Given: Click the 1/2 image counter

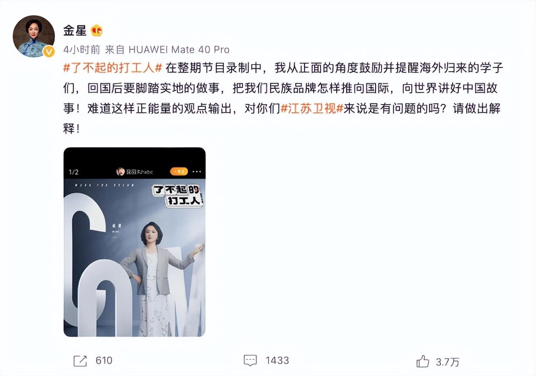Looking at the screenshot, I should (74, 172).
